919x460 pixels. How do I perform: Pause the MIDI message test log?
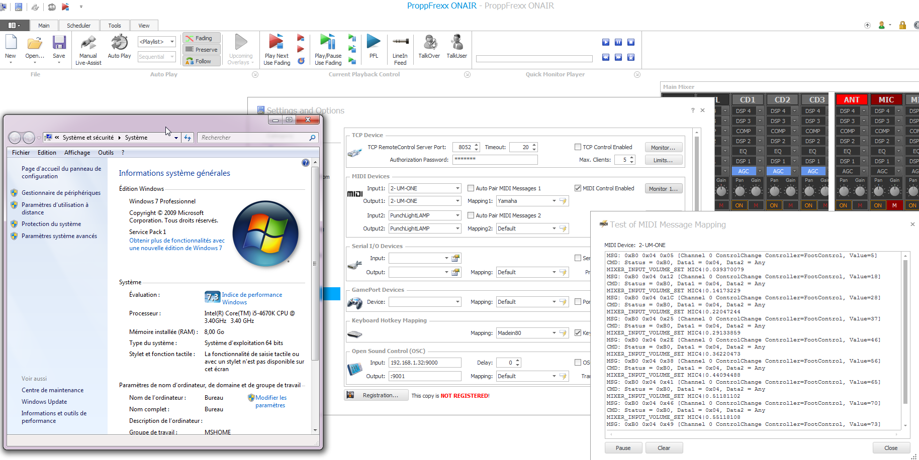click(x=623, y=448)
